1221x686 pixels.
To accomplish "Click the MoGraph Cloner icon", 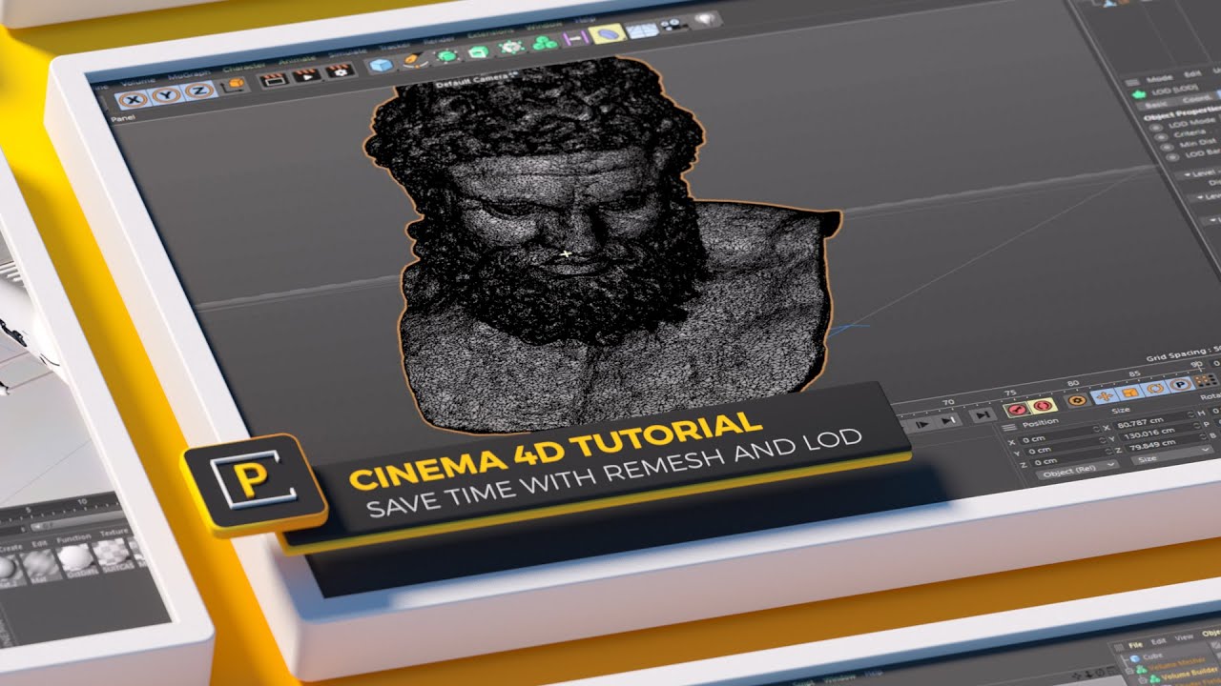I will point(510,47).
